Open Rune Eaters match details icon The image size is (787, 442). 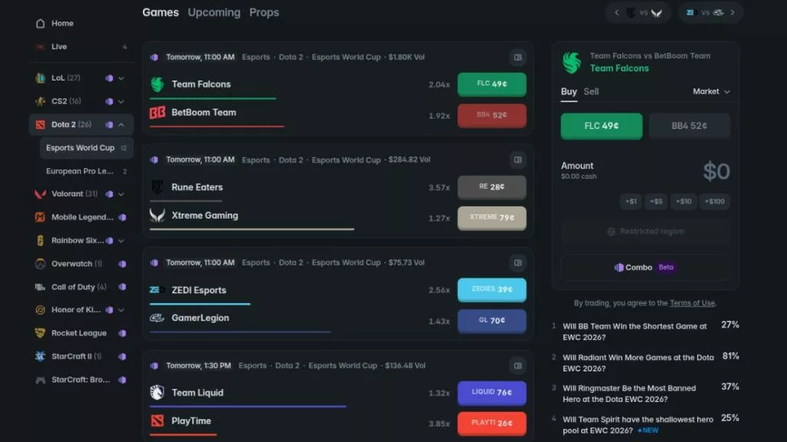point(517,160)
